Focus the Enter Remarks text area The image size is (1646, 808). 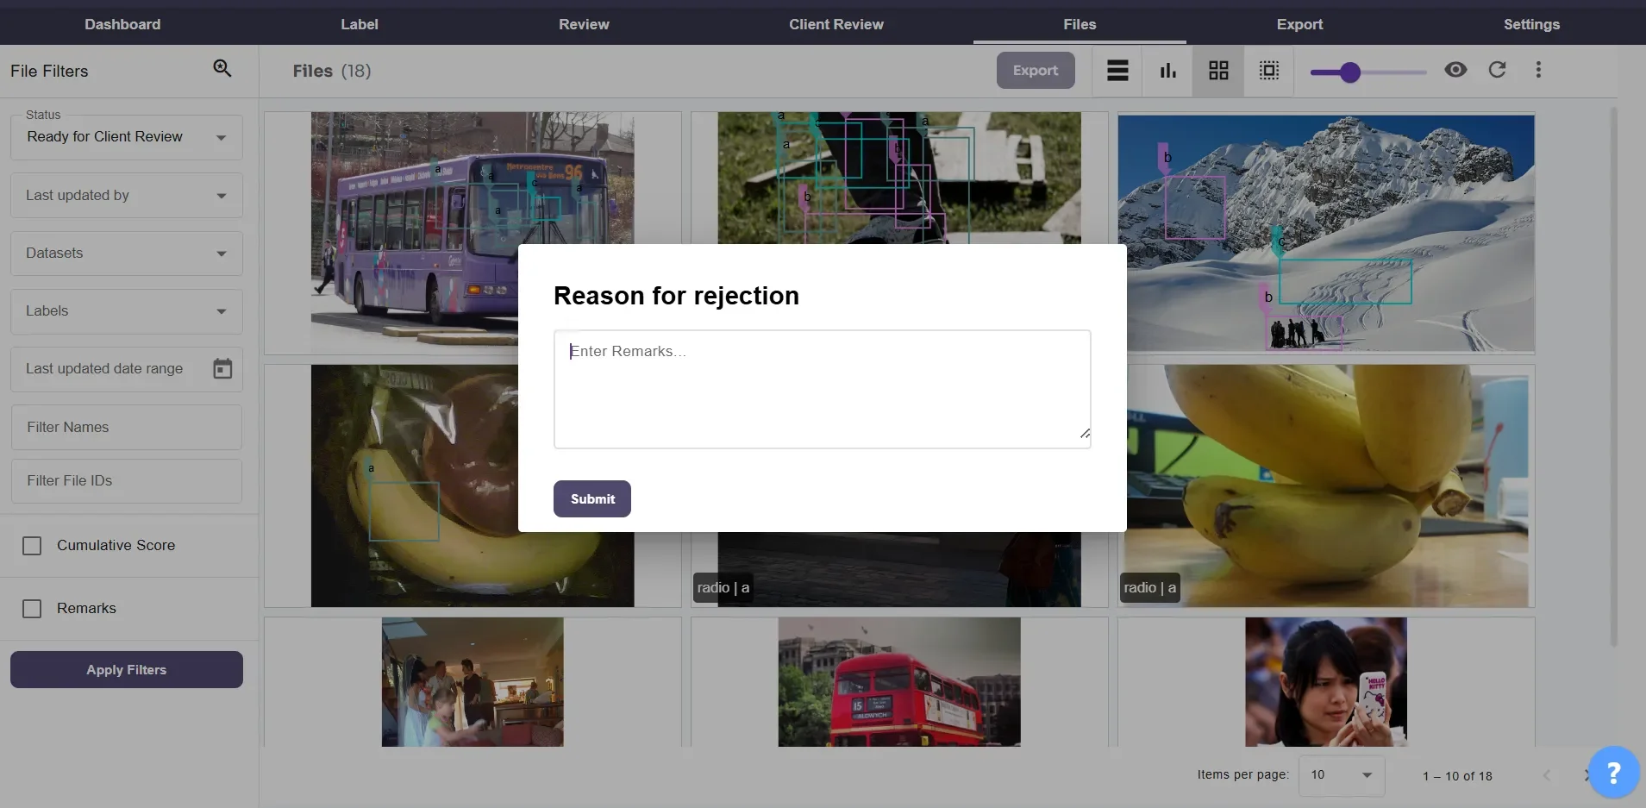pos(822,389)
